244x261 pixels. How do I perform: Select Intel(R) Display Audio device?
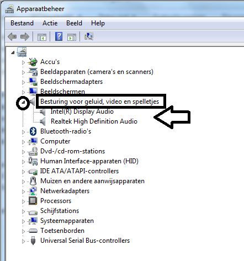(x=82, y=111)
